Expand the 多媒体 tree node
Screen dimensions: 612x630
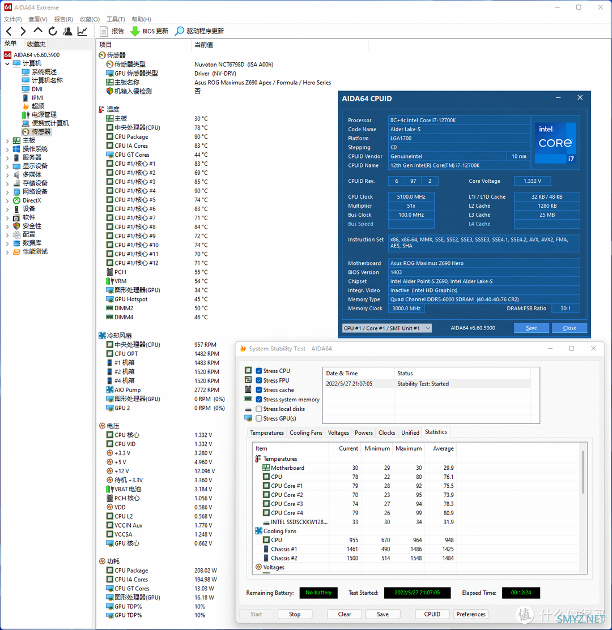(7, 175)
